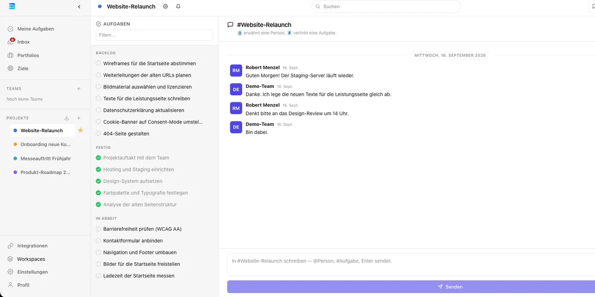Mark Barrierefreiheit prüfen (WCAG AA) complete
Image resolution: width=595 pixels, height=297 pixels.
[98, 229]
